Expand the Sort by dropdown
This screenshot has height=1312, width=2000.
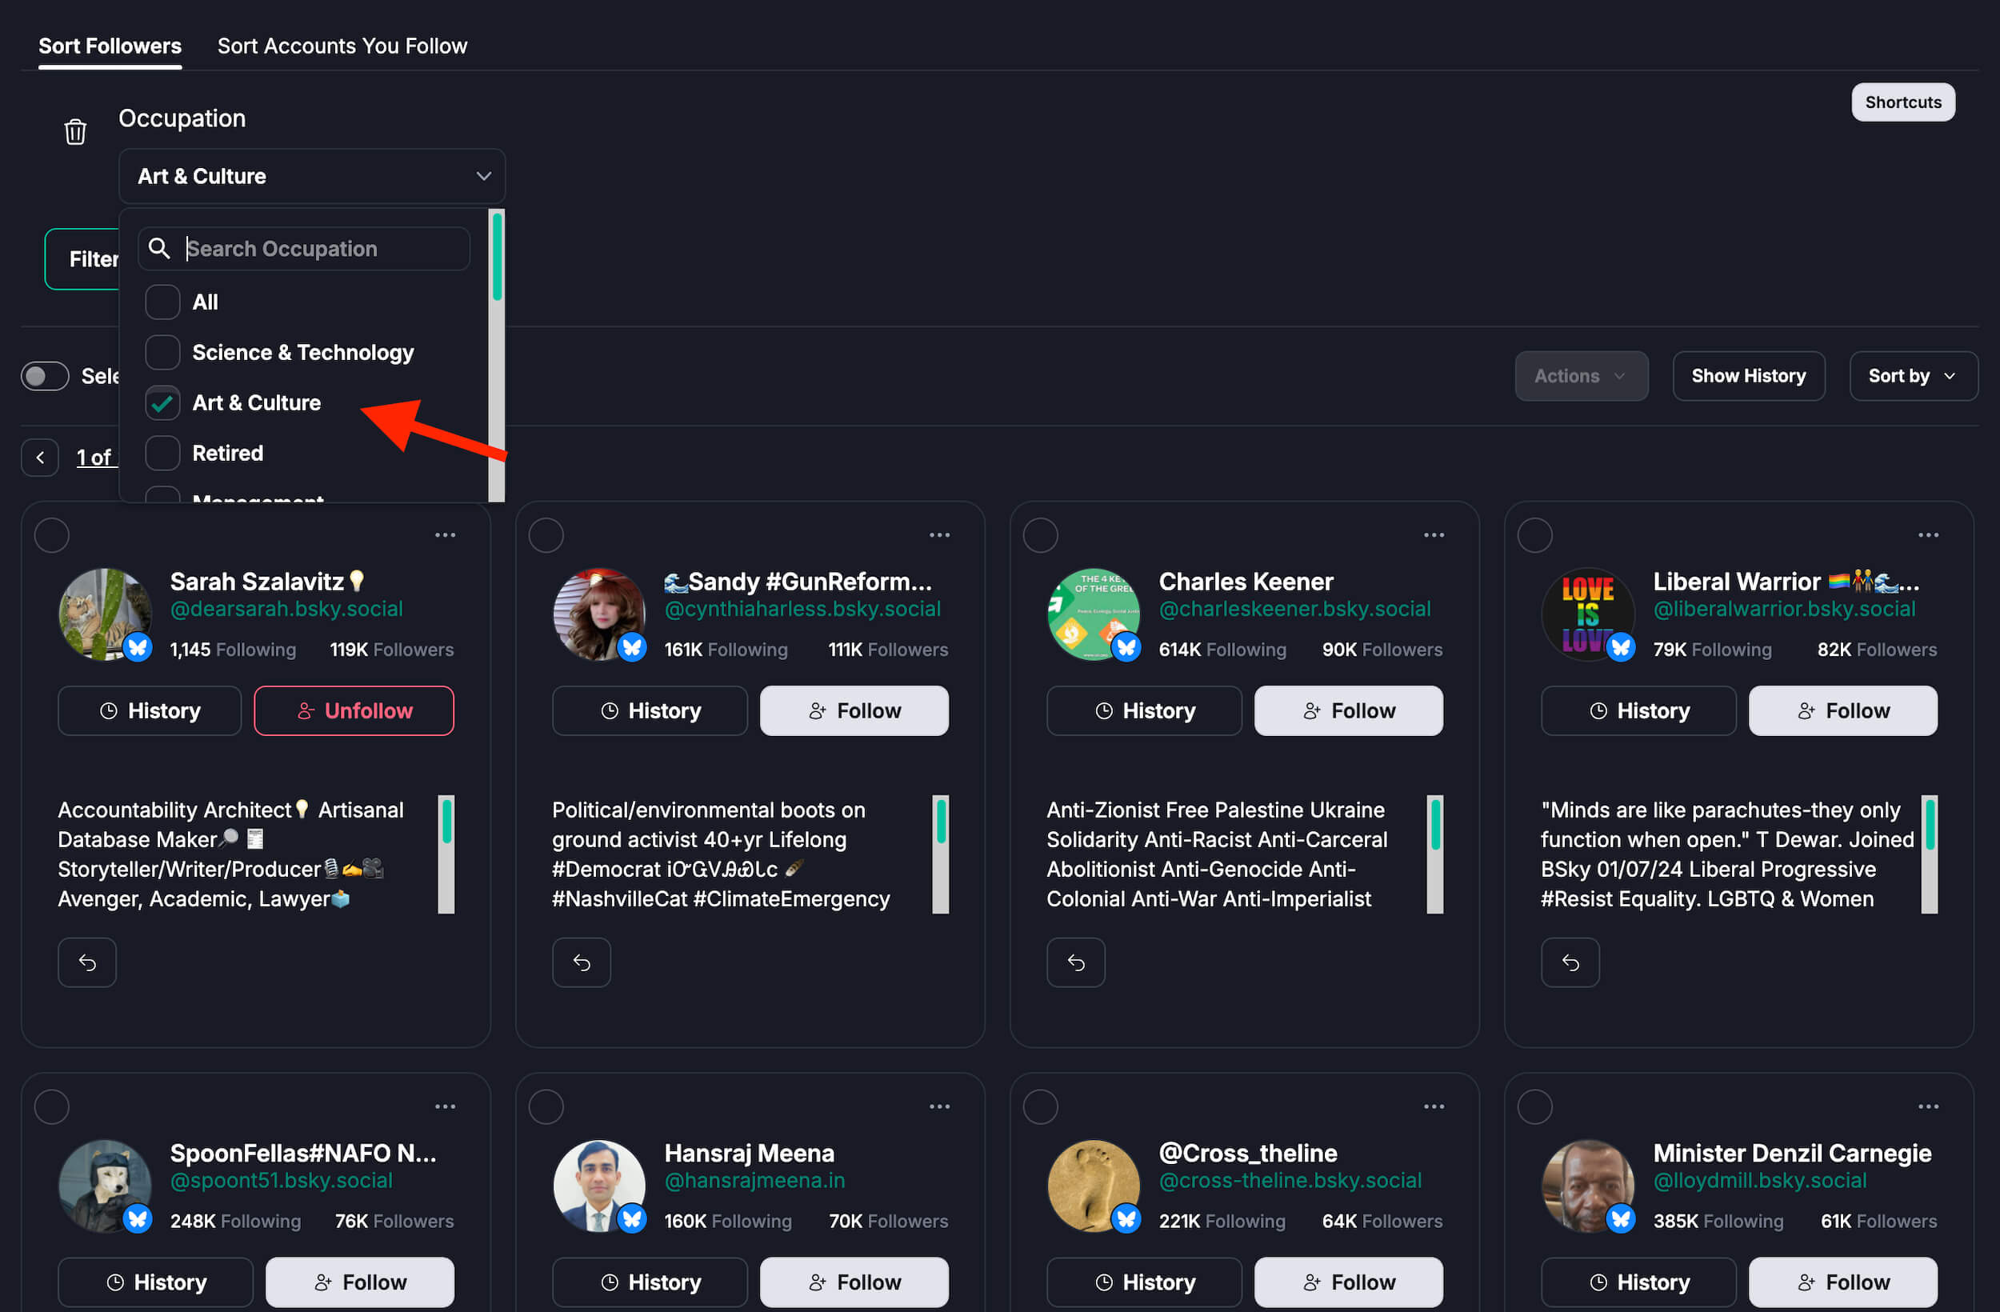(1913, 377)
